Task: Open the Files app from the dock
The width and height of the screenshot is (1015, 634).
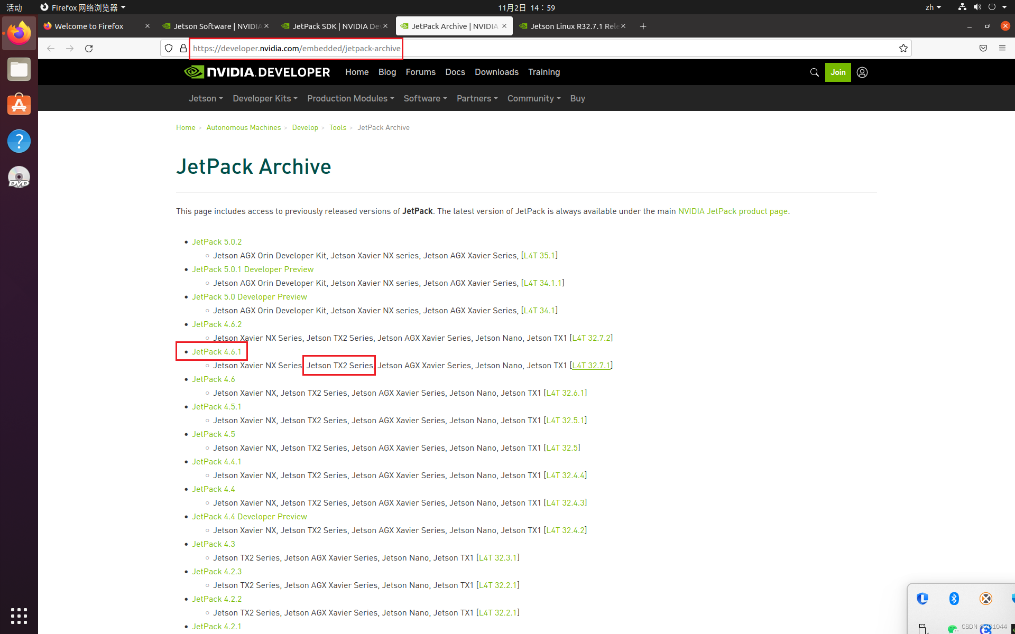Action: (19, 69)
